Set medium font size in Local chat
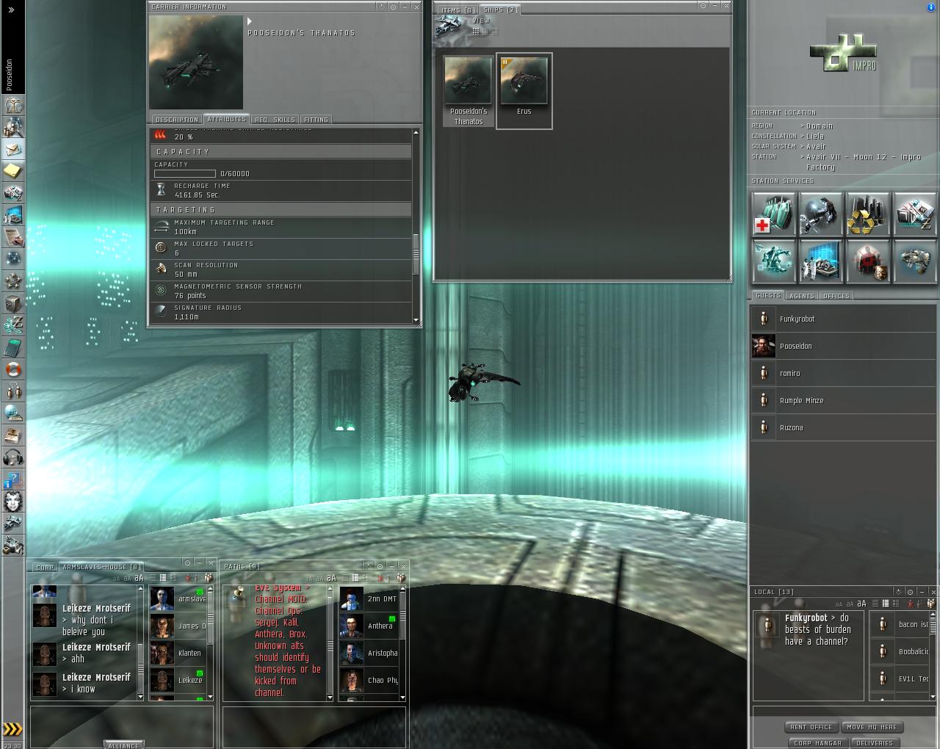This screenshot has width=940, height=749. click(850, 604)
